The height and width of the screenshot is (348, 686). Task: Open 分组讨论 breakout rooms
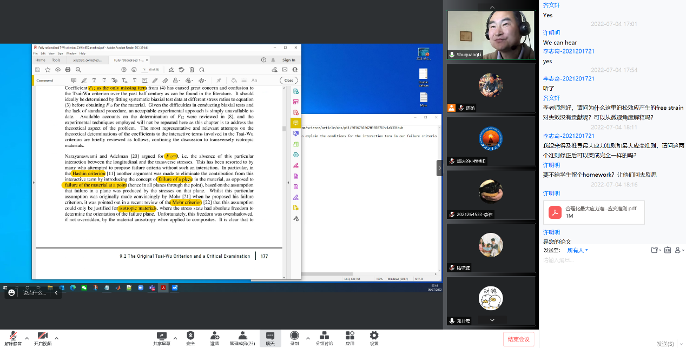click(x=325, y=336)
